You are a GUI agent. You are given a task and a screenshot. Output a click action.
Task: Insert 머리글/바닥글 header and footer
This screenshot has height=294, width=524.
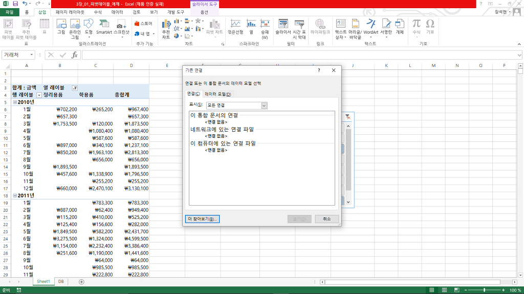click(x=355, y=29)
